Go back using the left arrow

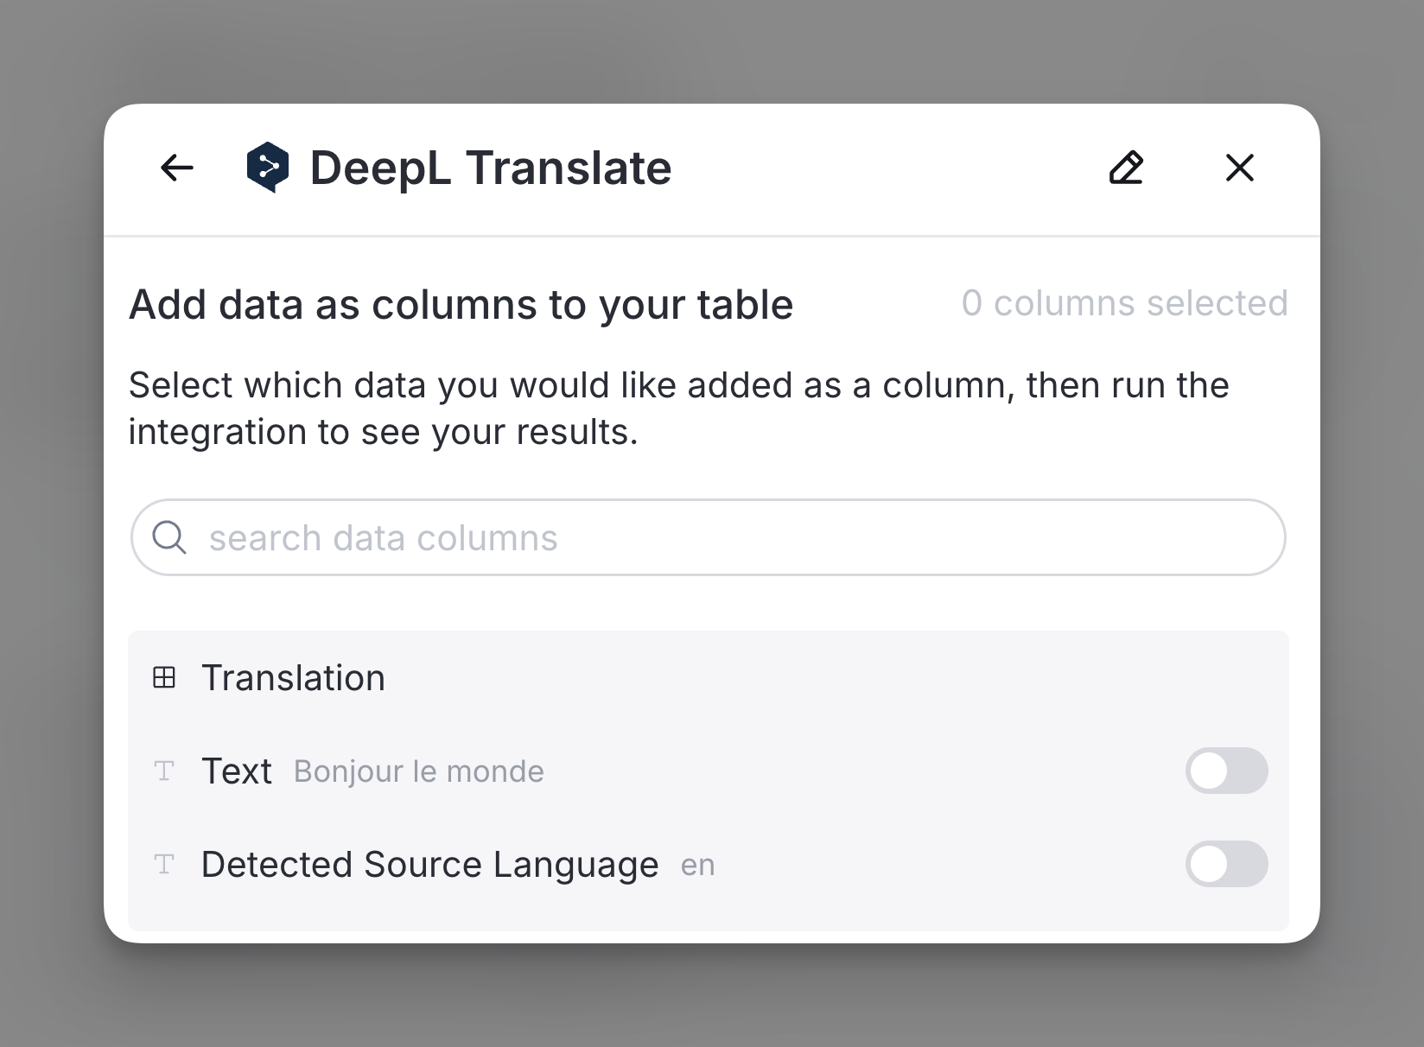pos(177,168)
